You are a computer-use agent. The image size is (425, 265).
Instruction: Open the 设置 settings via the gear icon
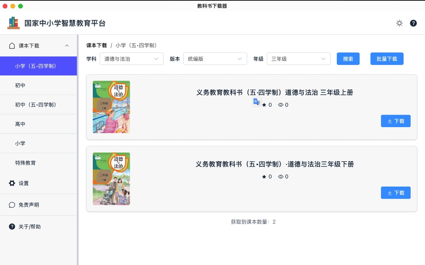pyautogui.click(x=12, y=183)
